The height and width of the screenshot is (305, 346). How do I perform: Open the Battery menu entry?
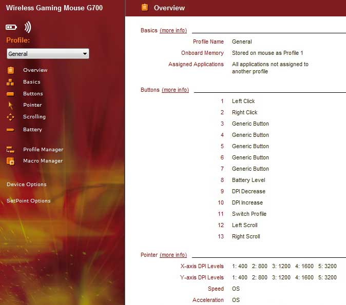[32, 130]
